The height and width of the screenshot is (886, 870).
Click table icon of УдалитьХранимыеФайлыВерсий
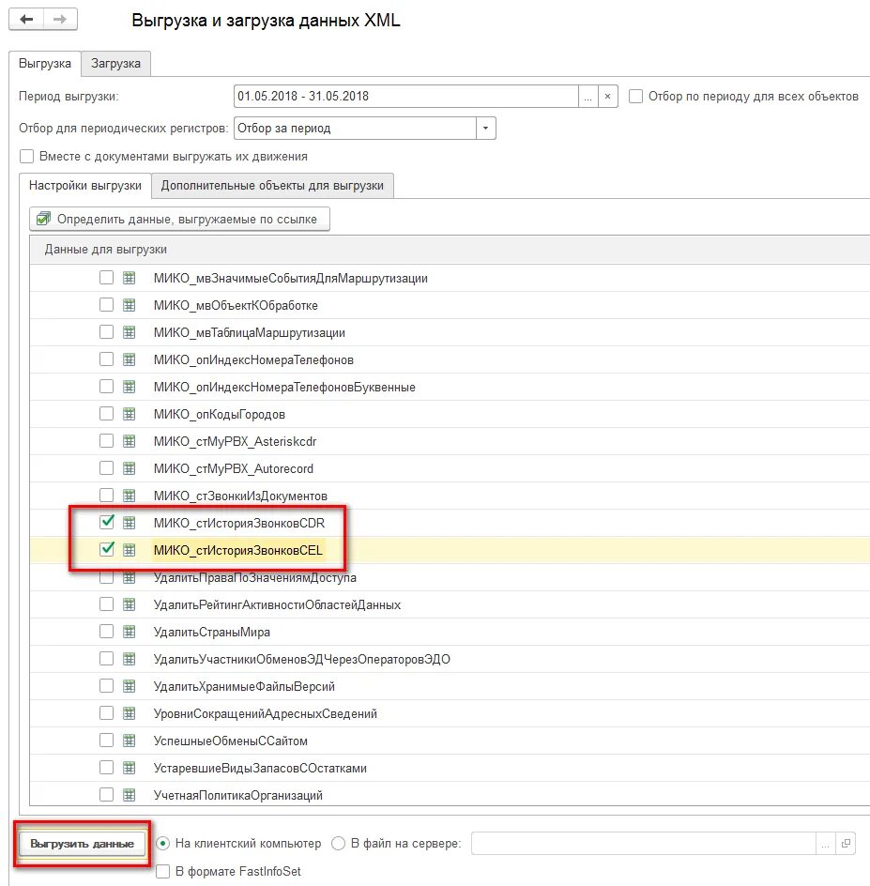pos(130,686)
